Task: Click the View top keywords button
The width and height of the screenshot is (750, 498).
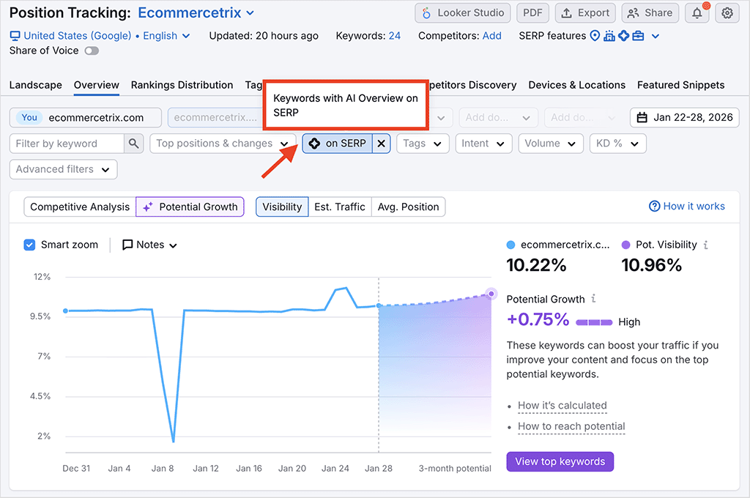Action: [x=560, y=461]
